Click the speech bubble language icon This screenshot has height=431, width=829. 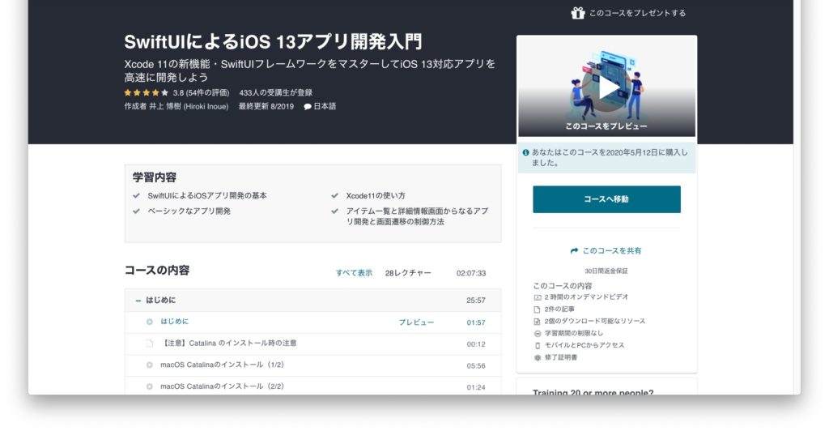coord(307,107)
